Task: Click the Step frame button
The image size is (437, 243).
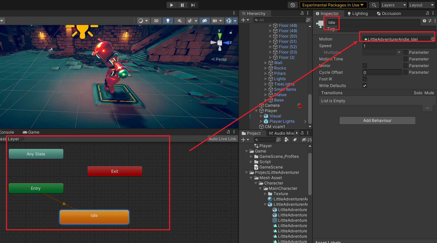Action: 193,5
